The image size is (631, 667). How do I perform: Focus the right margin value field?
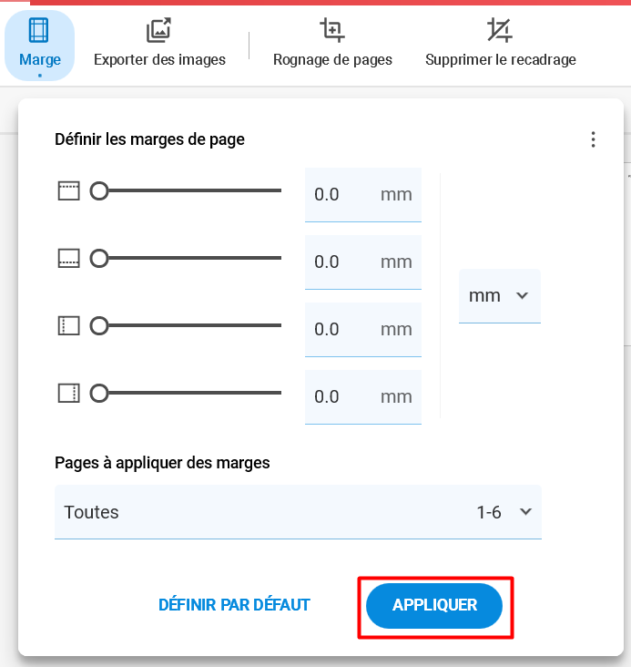363,397
